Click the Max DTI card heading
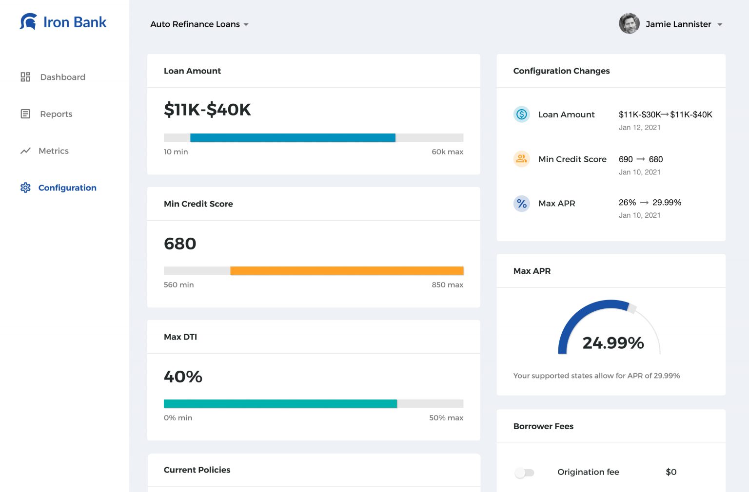749x492 pixels. click(180, 337)
